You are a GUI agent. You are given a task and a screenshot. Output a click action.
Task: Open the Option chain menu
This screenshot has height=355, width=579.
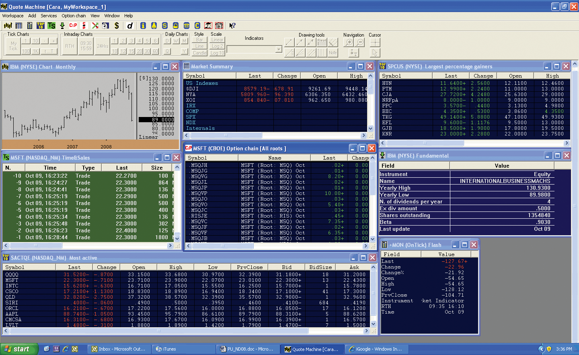[74, 16]
